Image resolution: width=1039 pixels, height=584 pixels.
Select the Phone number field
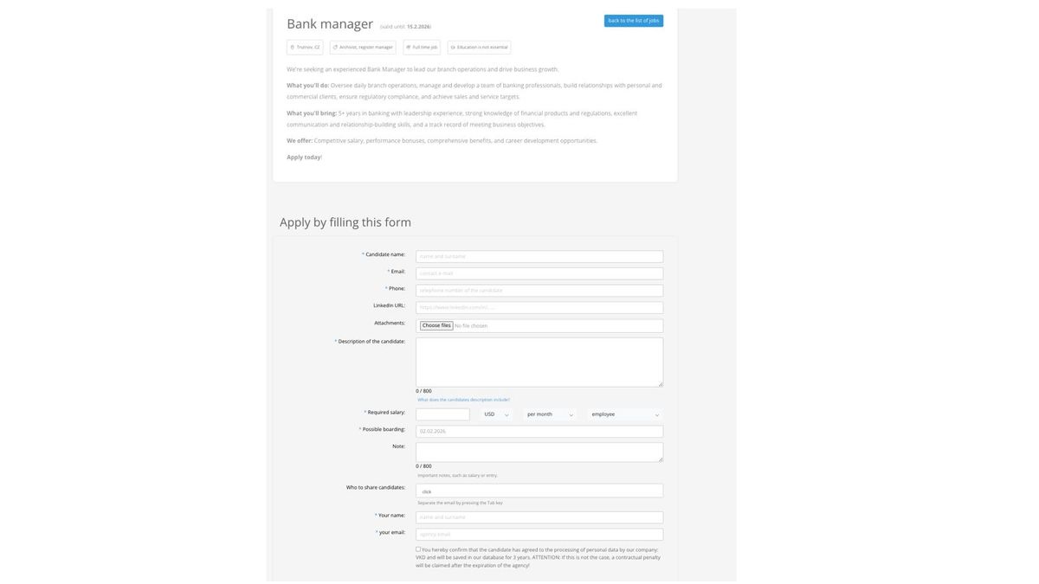tap(539, 291)
